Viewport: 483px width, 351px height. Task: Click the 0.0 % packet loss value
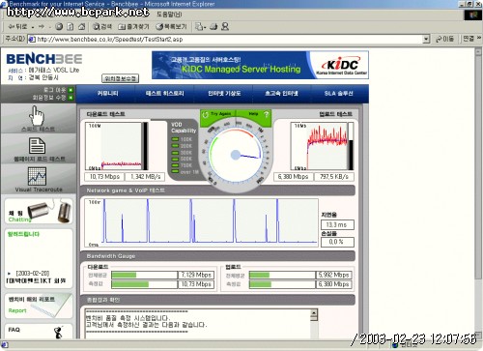tap(337, 242)
